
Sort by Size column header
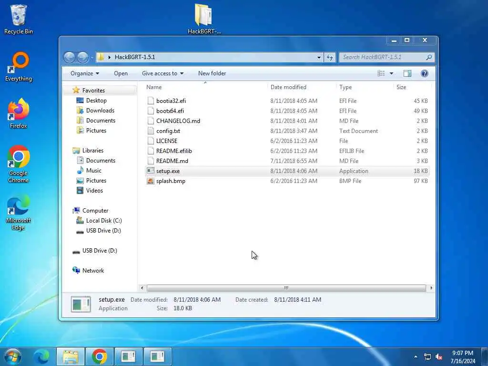tap(401, 87)
